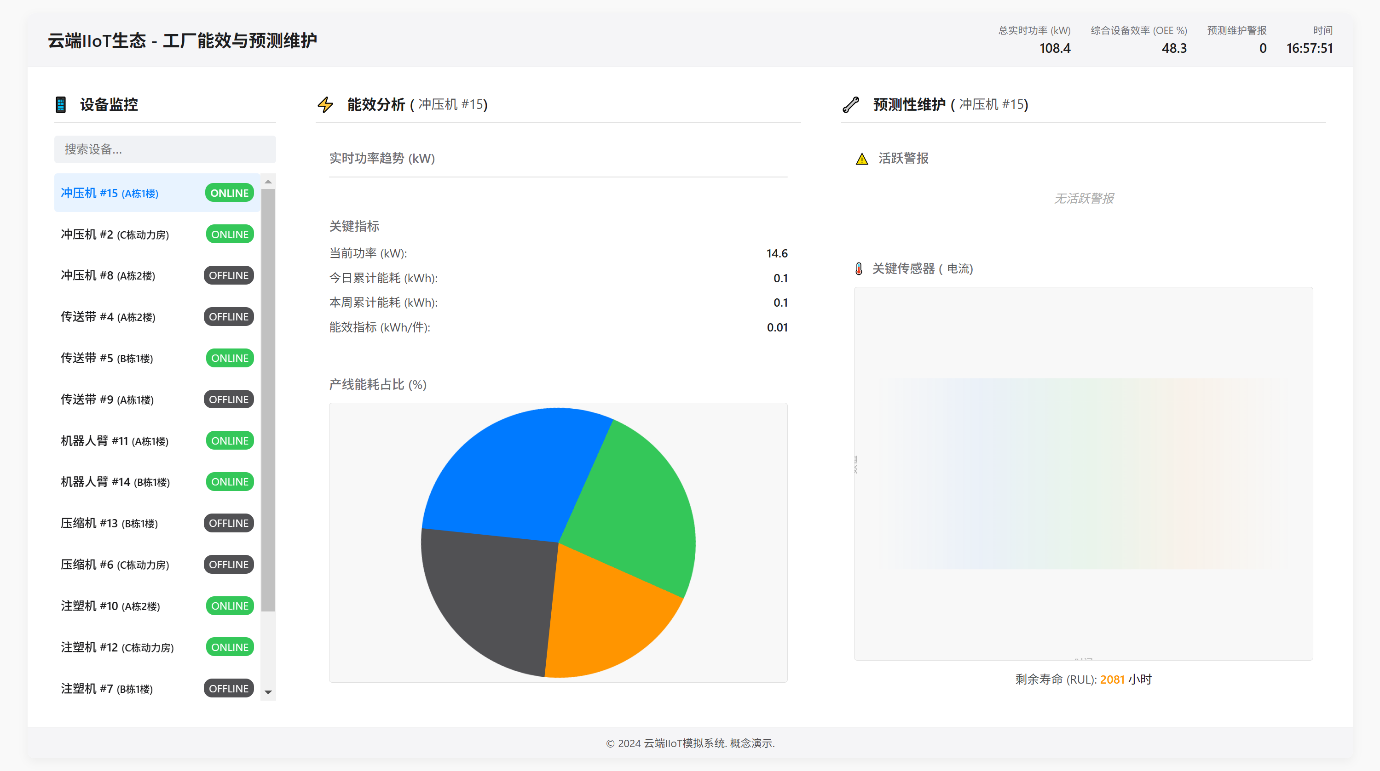Select 压缩机 #6 (C栋动力房) device
This screenshot has height=771, width=1380.
[x=115, y=564]
